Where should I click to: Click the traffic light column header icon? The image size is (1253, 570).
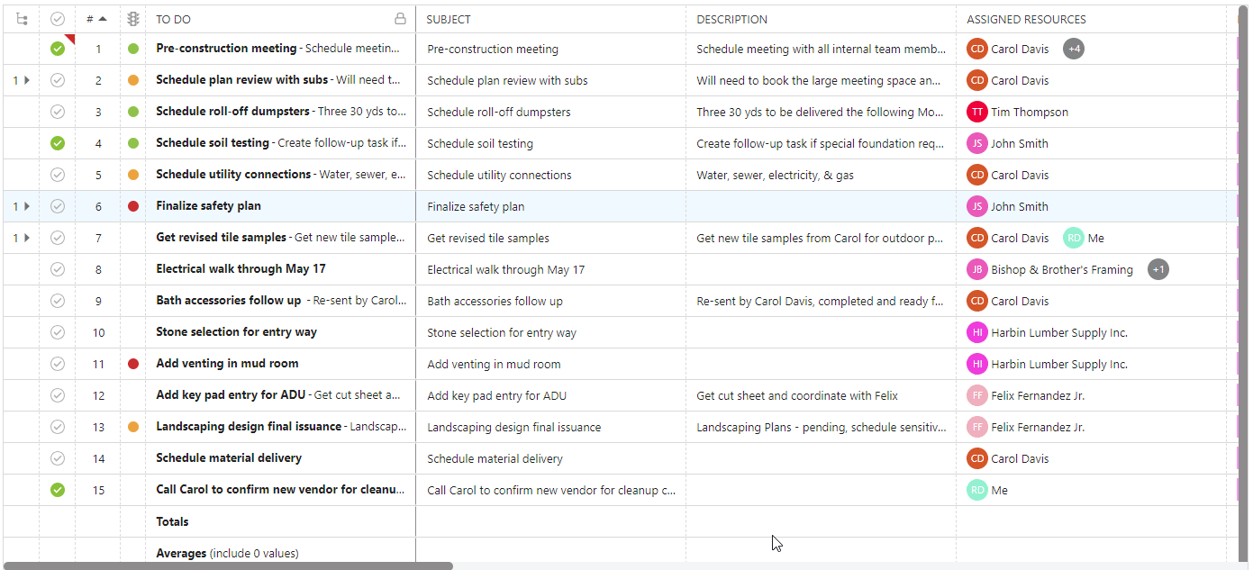(x=133, y=19)
